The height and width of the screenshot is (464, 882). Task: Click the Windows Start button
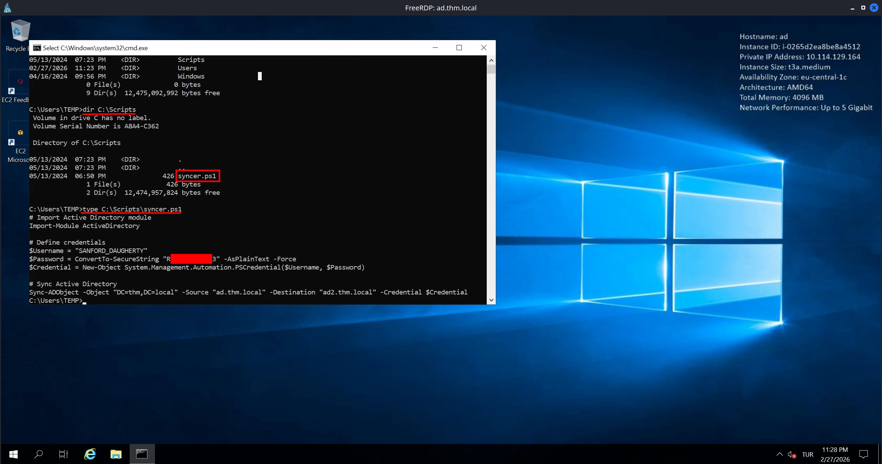[x=14, y=454]
